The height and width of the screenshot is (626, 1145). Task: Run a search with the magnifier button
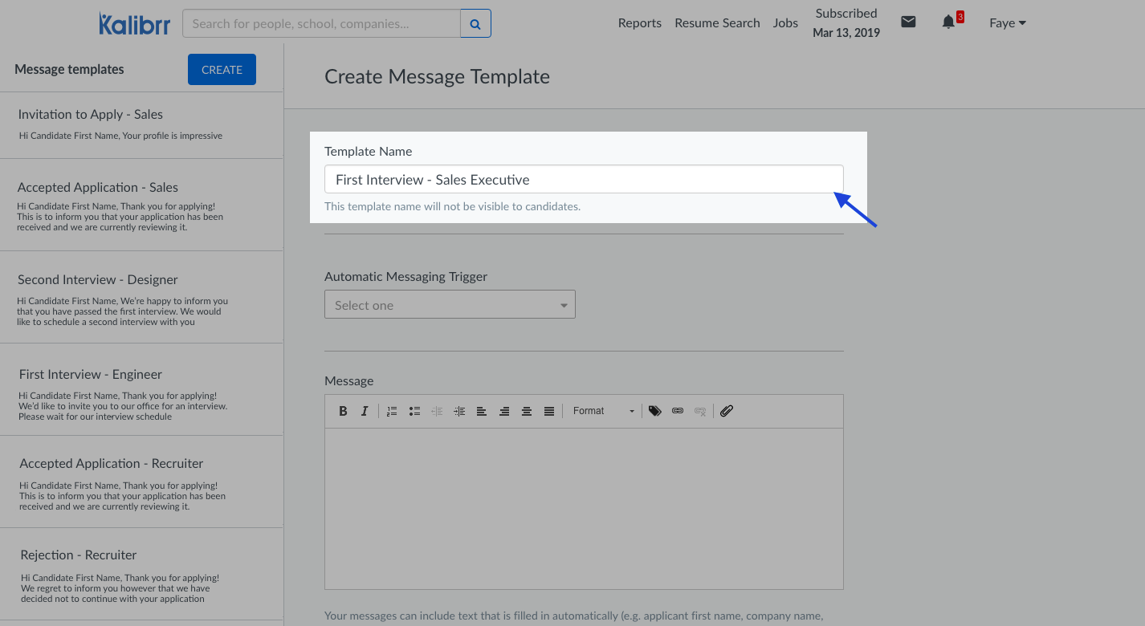[475, 23]
